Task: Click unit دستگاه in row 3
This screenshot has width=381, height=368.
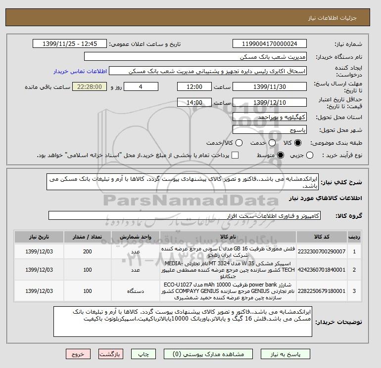Action: tap(136, 291)
